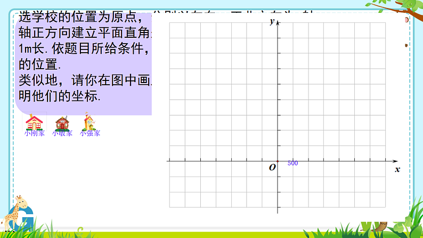423x238 pixels.
Task: Click the text line 轴正方向建立平面直角
Action: tap(85, 32)
